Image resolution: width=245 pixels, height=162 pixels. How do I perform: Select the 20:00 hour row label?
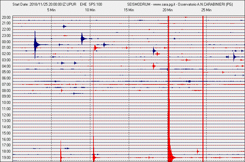click(6, 18)
